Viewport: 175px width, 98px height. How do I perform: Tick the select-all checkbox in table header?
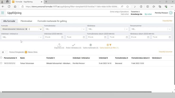[x=1, y=58]
